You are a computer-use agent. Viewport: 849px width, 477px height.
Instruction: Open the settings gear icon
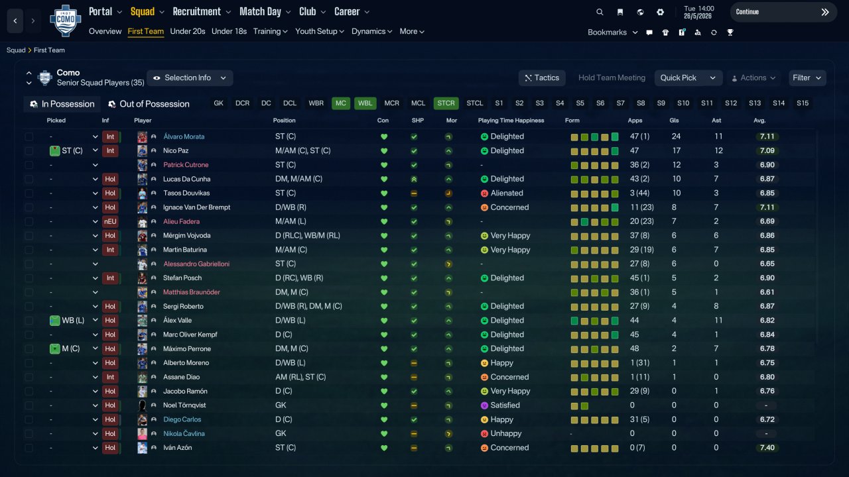coord(660,12)
